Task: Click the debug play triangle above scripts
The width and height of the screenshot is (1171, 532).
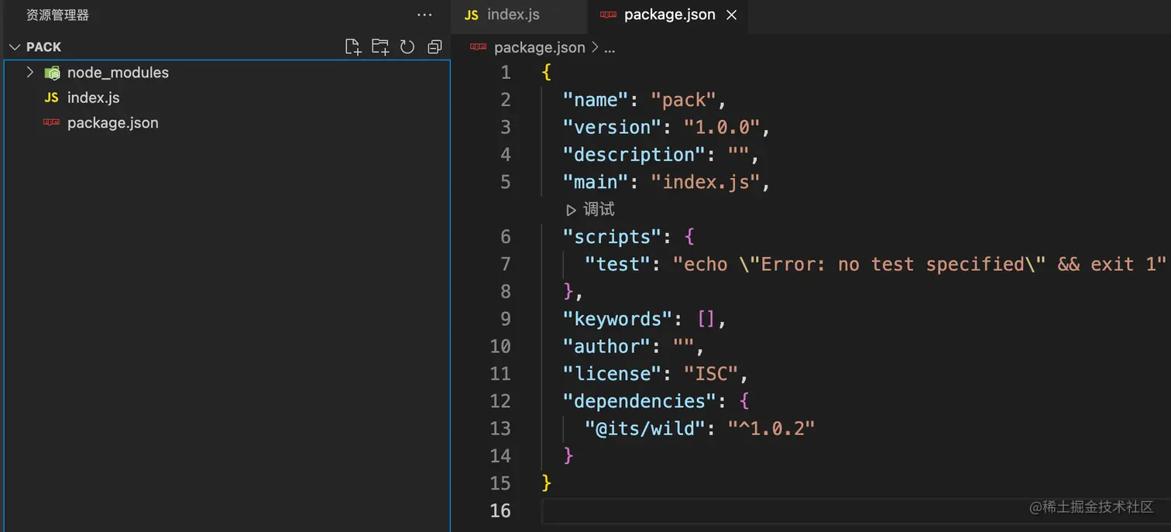Action: 571,210
